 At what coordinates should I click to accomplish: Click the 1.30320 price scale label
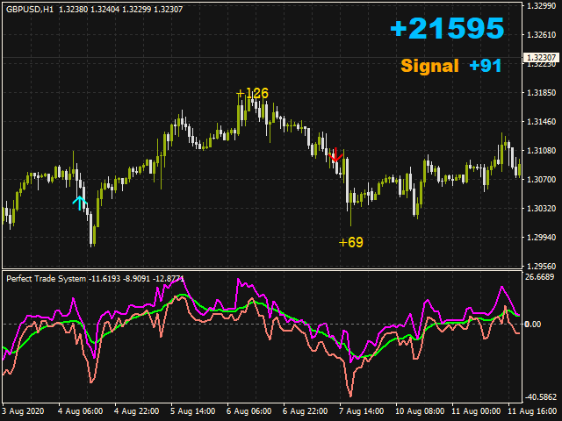click(x=541, y=209)
